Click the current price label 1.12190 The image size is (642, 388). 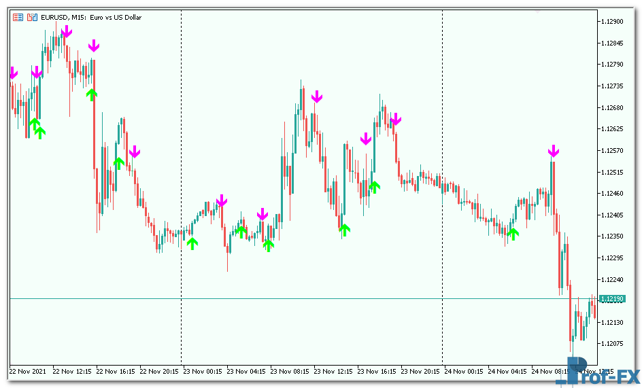[615, 299]
